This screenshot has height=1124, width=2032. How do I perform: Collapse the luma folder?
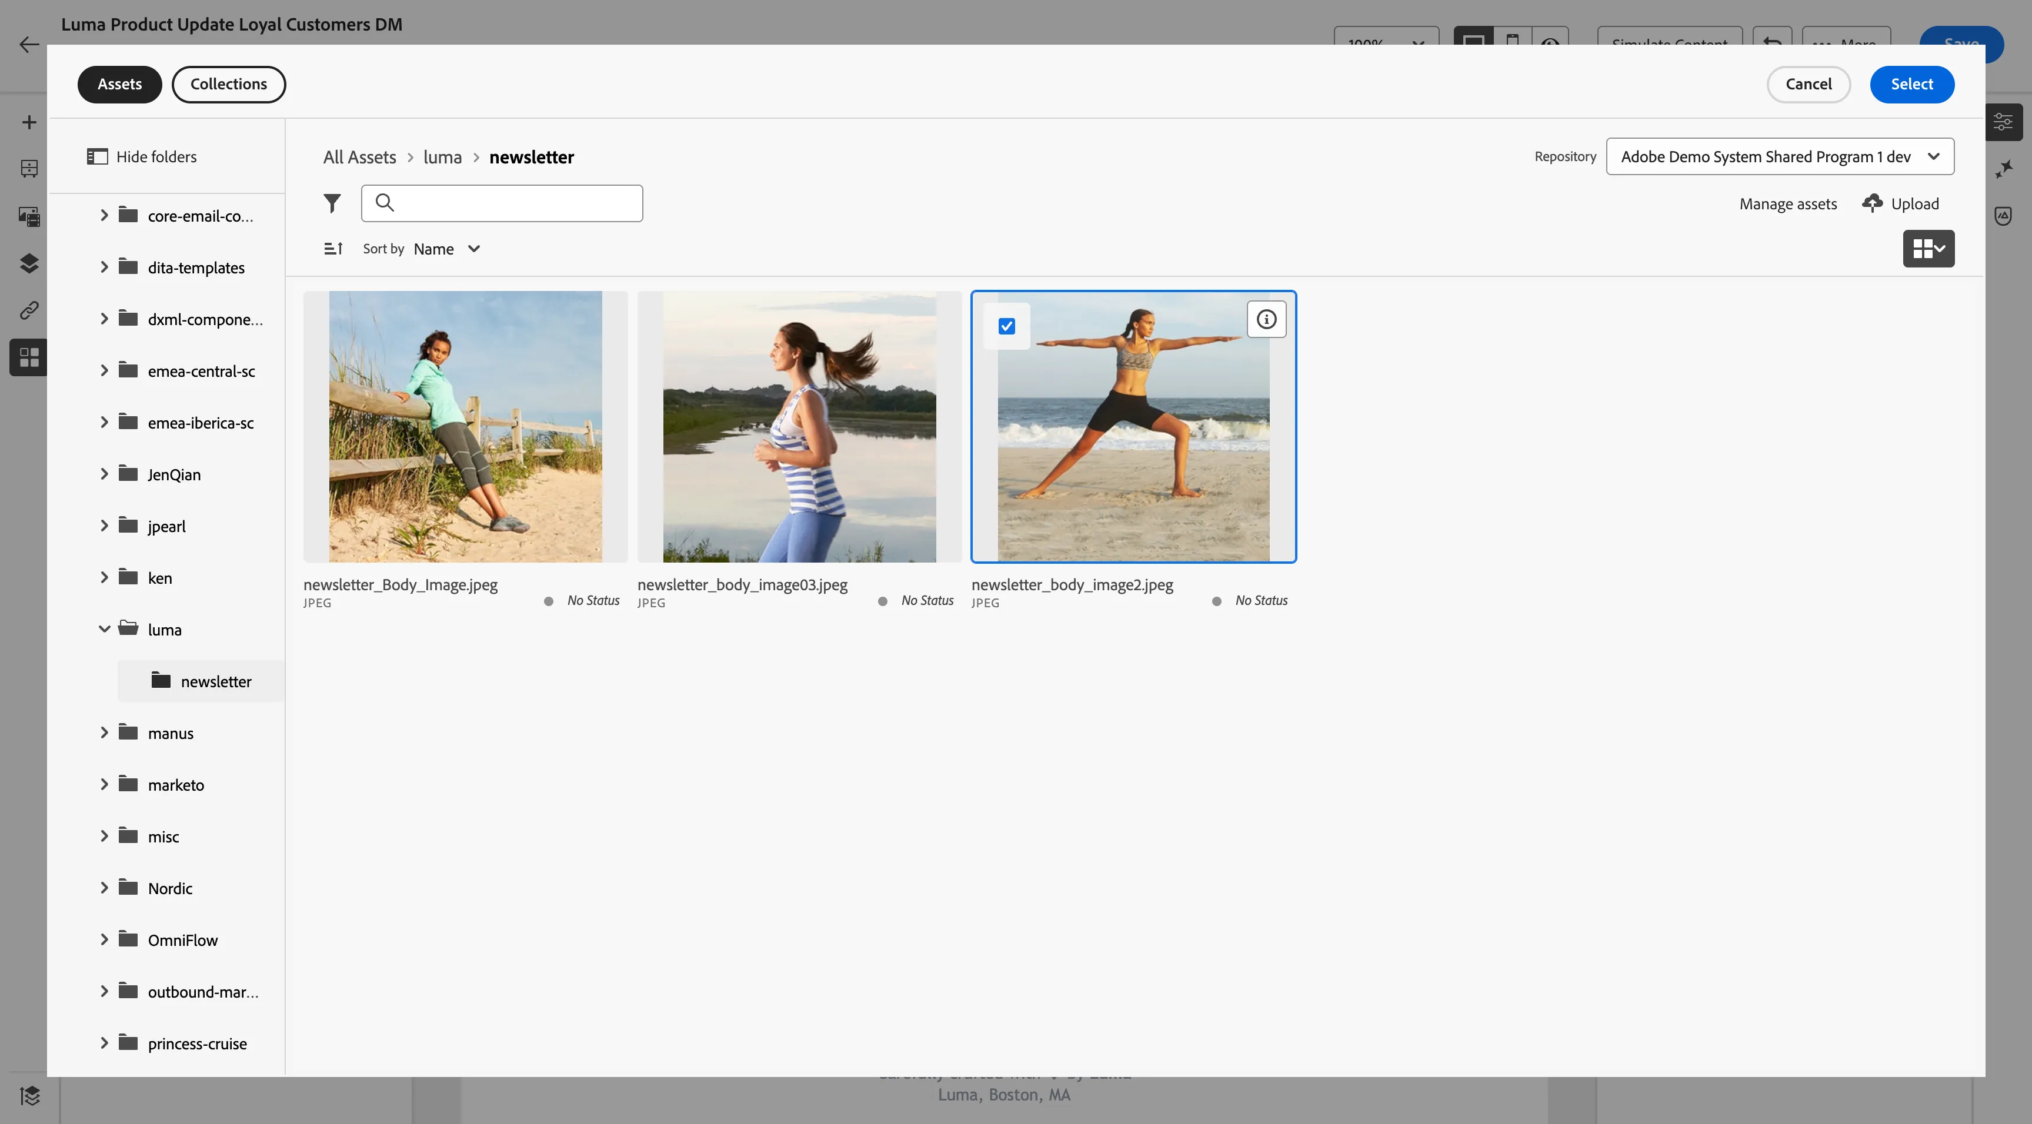pos(104,629)
